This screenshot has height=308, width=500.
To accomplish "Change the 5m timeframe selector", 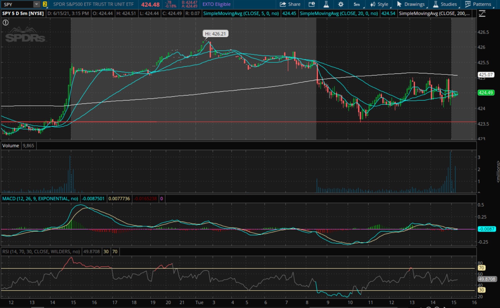I will point(357,4).
